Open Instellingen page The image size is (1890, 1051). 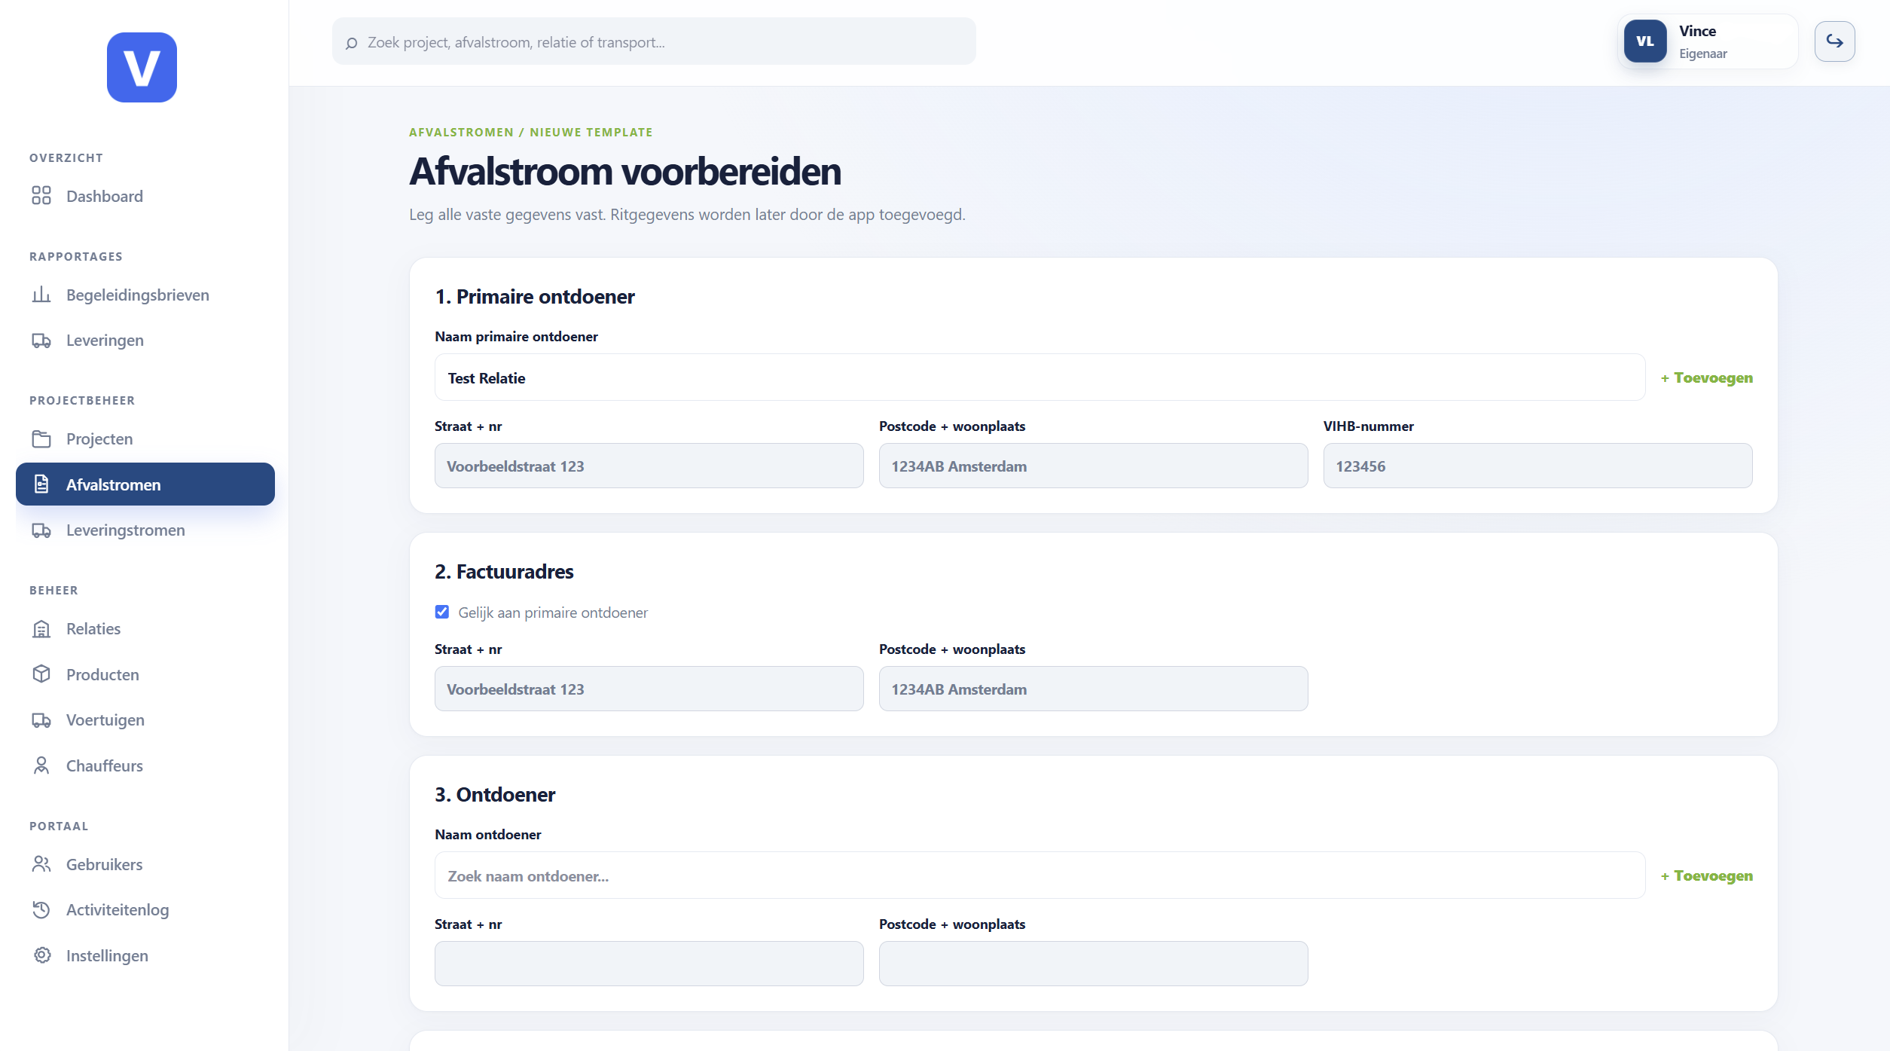click(x=145, y=955)
